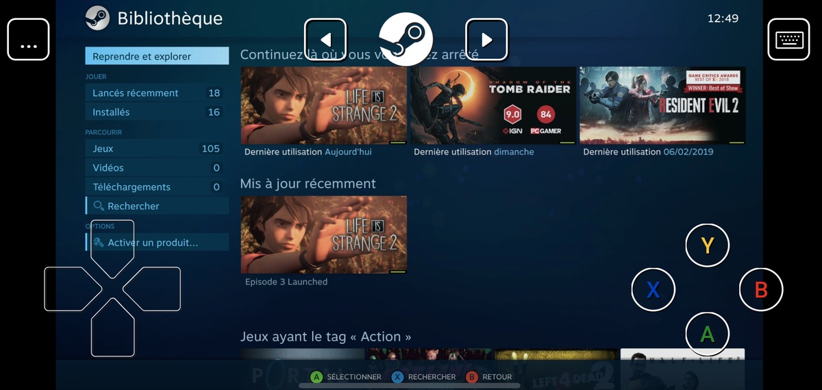This screenshot has width=822, height=390.
Task: Click the RECHERCHER footer hint
Action: coord(423,377)
